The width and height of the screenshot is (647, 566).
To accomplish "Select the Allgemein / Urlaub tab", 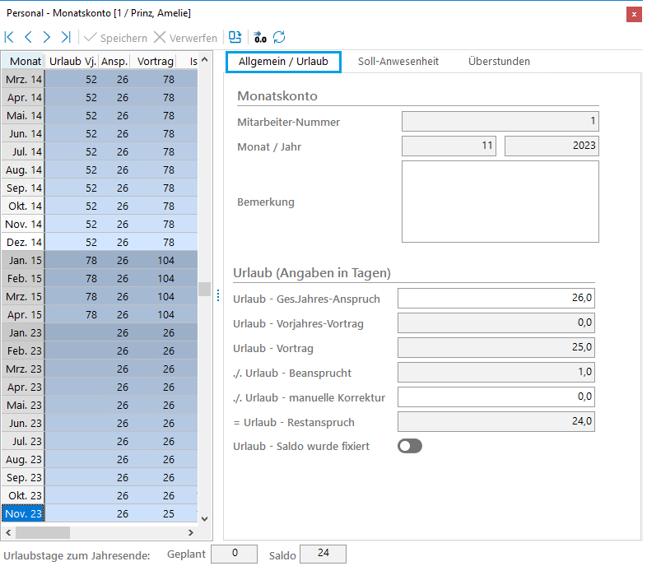I will pyautogui.click(x=283, y=62).
